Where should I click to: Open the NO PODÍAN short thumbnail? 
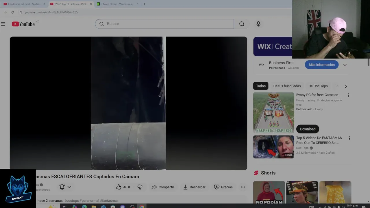269,192
